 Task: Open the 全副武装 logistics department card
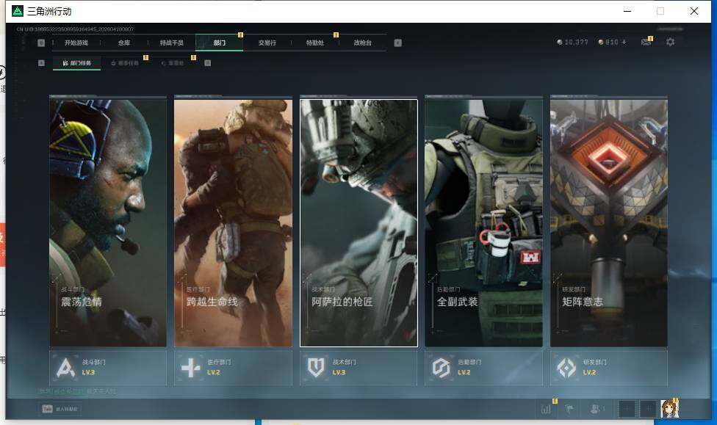484,222
